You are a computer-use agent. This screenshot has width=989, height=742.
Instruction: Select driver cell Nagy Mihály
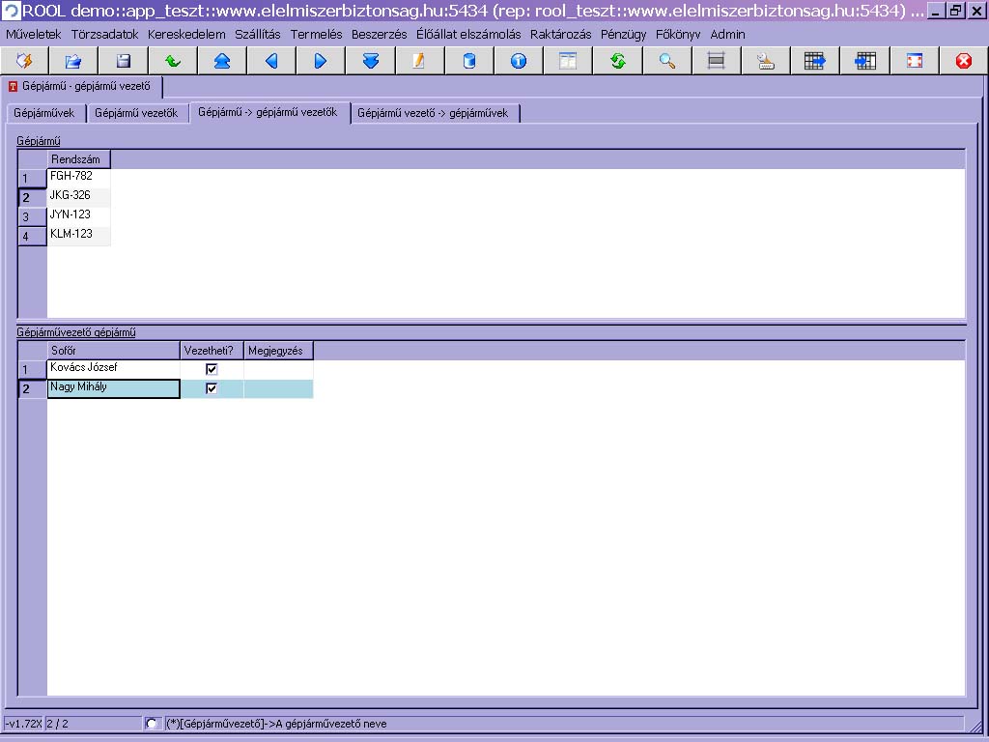pyautogui.click(x=114, y=388)
